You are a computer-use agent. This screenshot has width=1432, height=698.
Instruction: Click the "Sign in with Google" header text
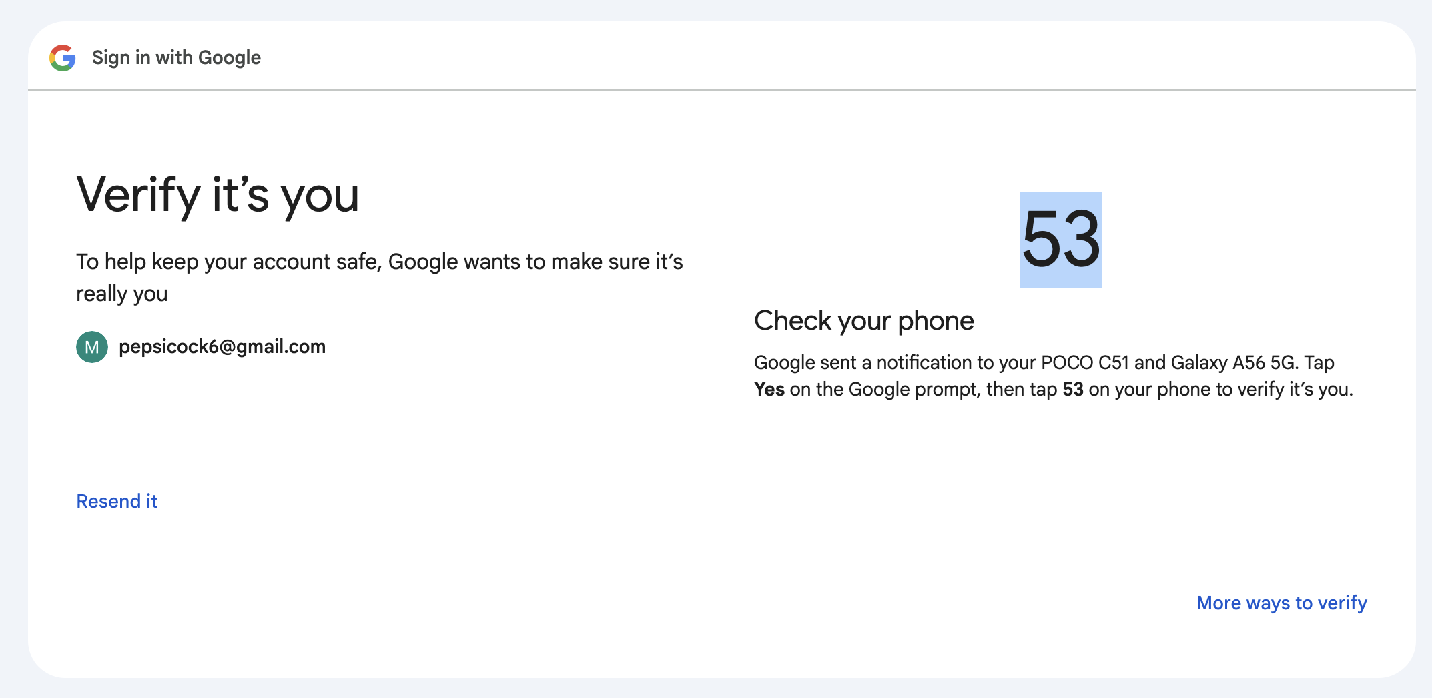[176, 58]
